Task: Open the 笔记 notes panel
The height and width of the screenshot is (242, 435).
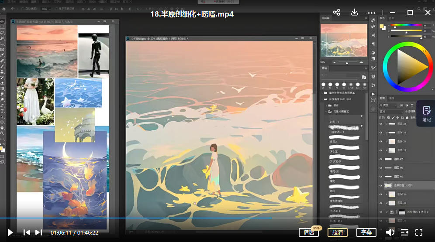Action: [426, 113]
